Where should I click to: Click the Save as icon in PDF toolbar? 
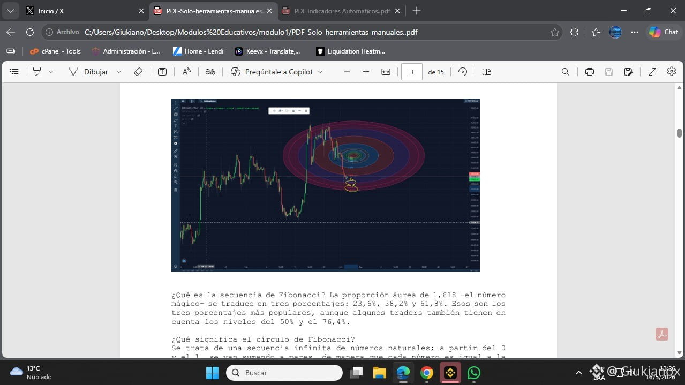click(628, 72)
